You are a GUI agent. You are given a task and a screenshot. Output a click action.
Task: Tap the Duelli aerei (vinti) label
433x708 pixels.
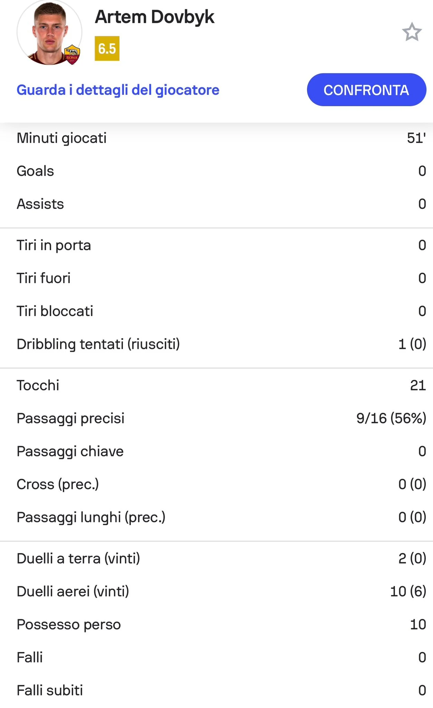[x=73, y=591]
